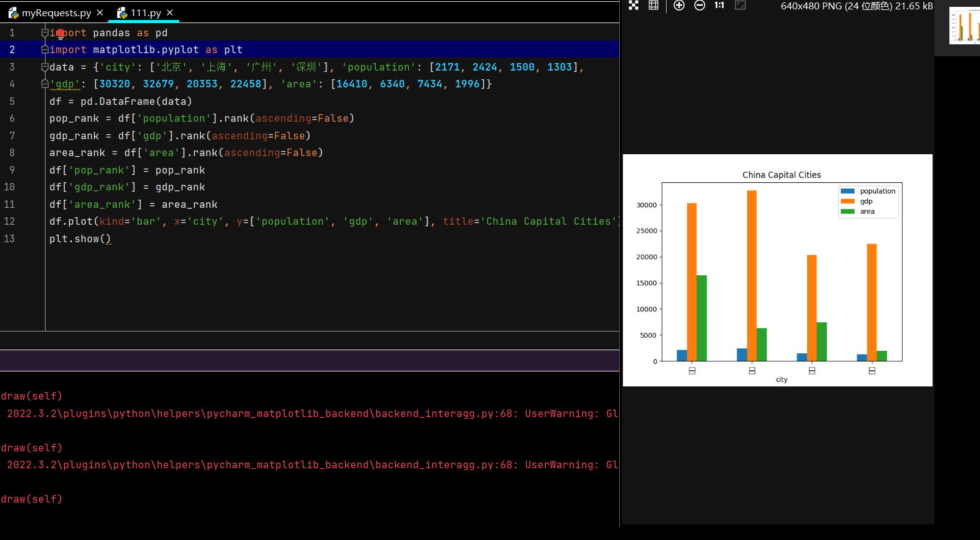Viewport: 980px width, 540px height.
Task: Zoom out of the plot image
Action: tap(700, 6)
